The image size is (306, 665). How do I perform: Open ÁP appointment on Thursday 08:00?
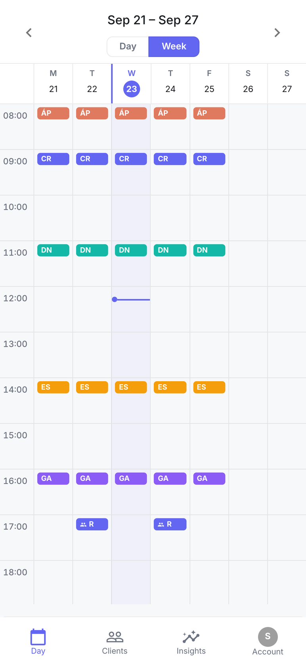point(170,113)
